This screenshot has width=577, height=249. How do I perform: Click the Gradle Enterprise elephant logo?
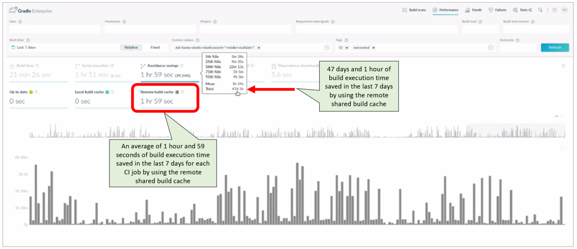[x=13, y=10]
